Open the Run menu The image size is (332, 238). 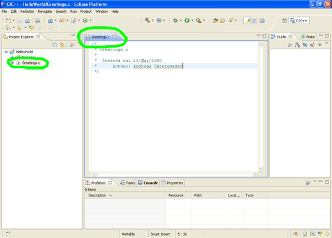pyautogui.click(x=73, y=11)
